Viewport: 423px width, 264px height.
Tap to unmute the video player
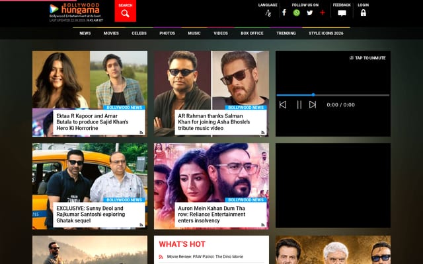367,58
